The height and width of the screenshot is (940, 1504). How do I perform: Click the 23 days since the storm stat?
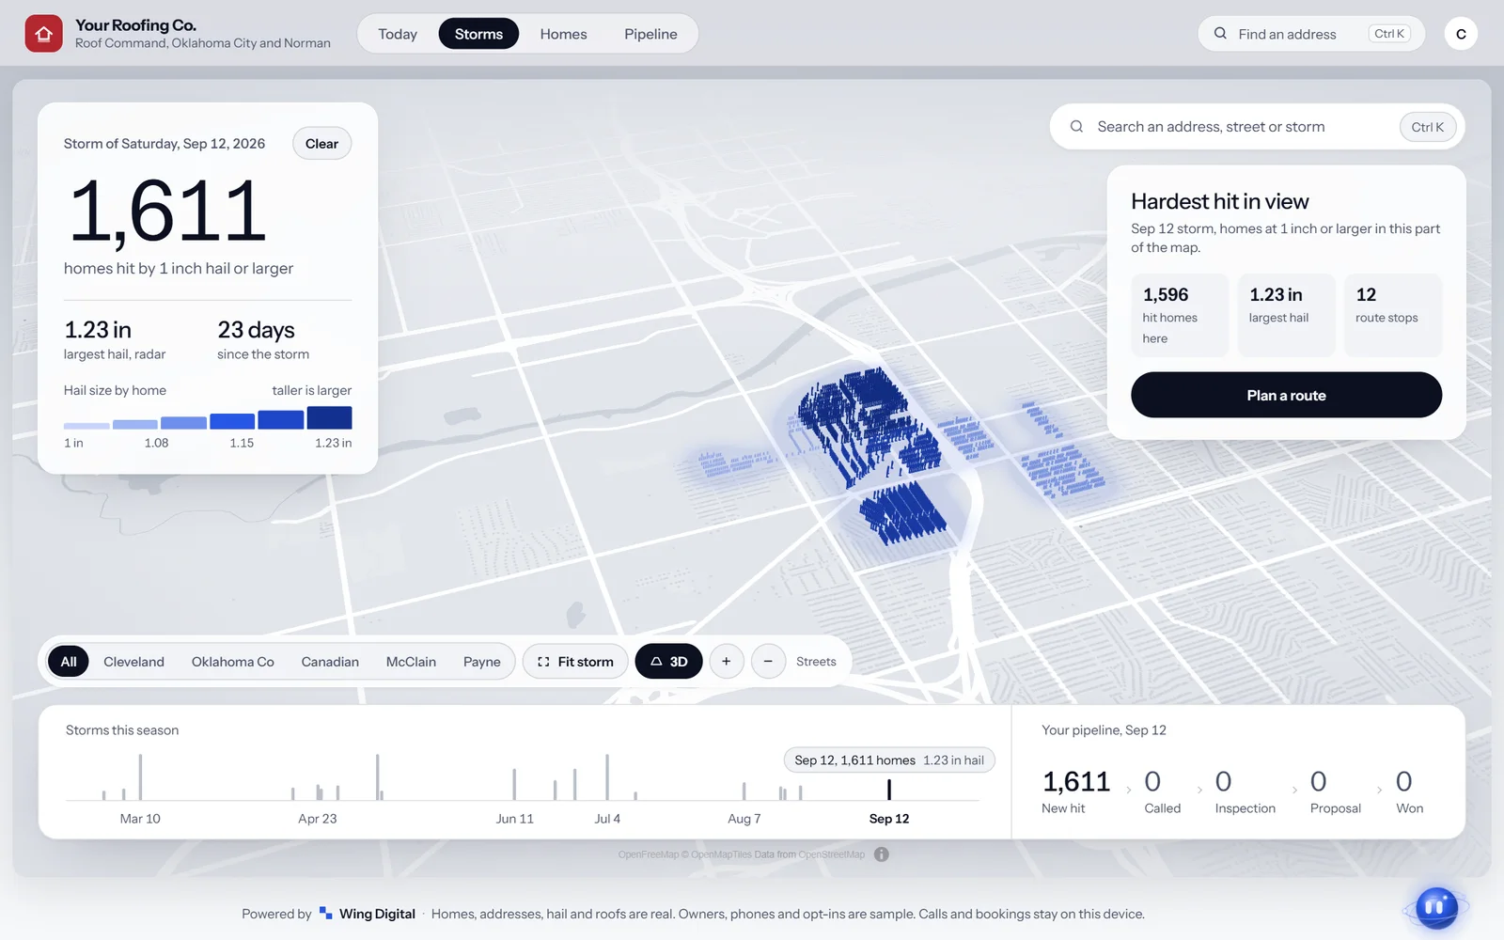[x=263, y=339]
